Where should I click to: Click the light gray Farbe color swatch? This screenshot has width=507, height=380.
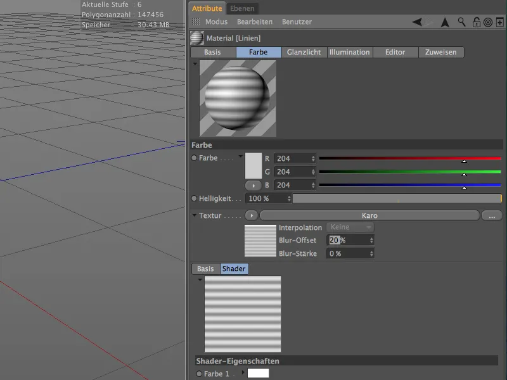tap(253, 166)
